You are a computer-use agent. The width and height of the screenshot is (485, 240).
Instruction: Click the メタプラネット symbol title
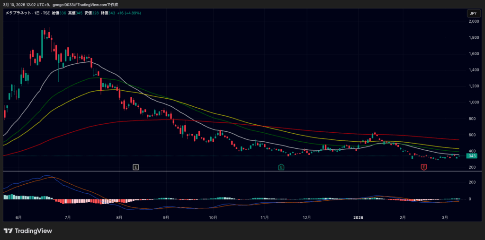click(19, 13)
